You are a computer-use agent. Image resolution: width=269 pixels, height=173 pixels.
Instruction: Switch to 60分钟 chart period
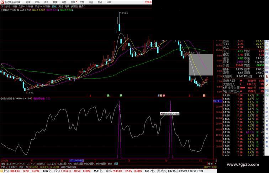(x=47, y=6)
